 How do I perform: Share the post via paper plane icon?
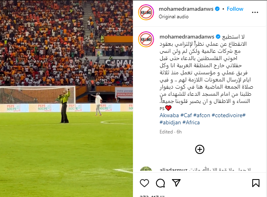[176, 183]
